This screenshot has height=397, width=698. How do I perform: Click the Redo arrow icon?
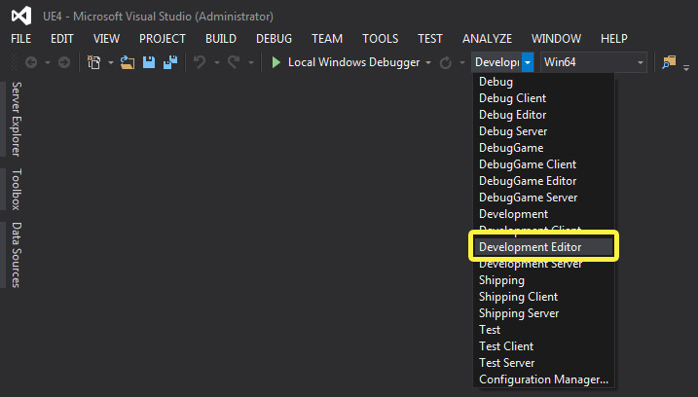click(x=235, y=62)
